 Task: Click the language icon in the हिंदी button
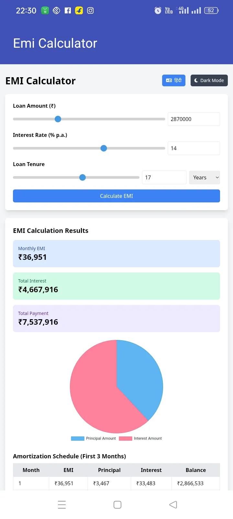click(x=169, y=80)
